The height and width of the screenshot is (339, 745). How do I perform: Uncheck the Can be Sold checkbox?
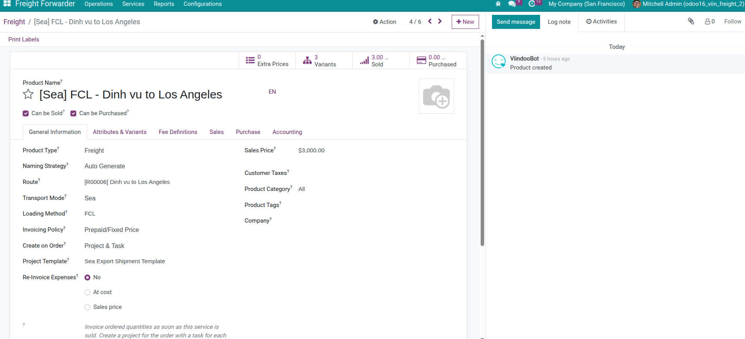(26, 114)
